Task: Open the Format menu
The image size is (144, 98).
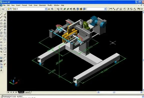Action: click(24, 5)
